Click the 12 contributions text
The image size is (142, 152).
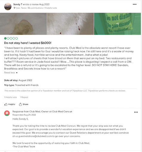[35, 8]
